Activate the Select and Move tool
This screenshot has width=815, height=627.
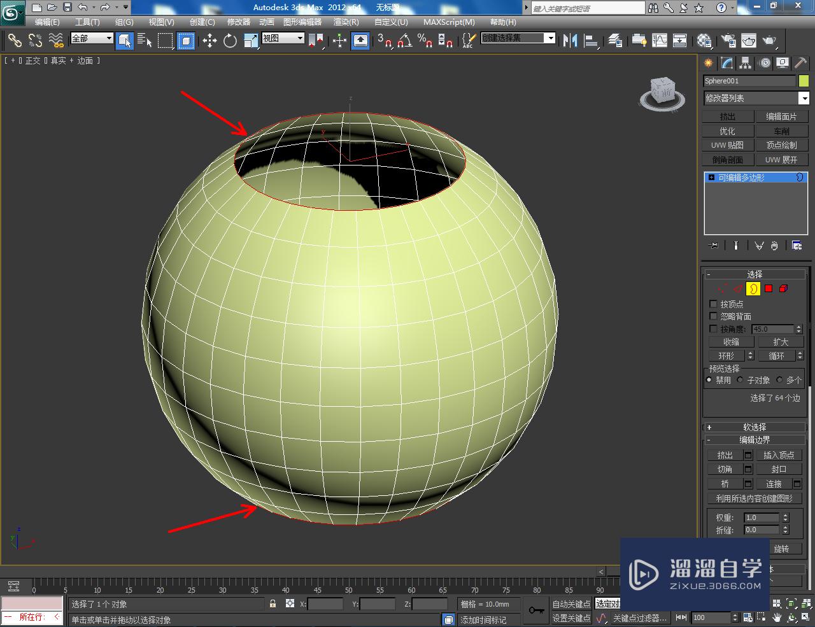(x=209, y=41)
